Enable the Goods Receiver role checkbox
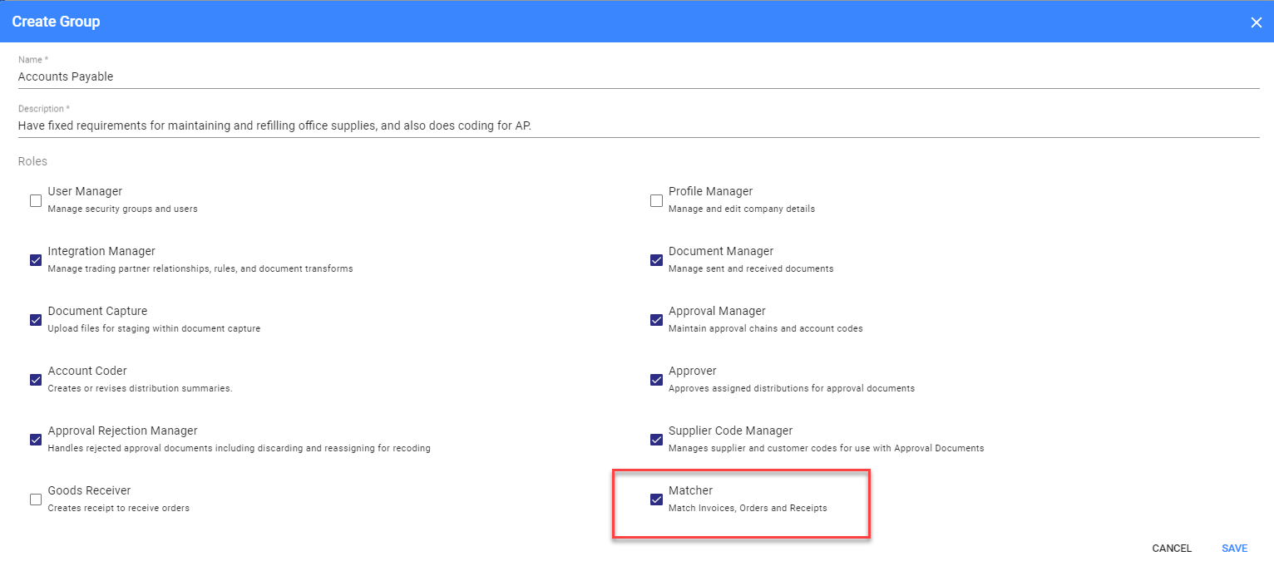1274x566 pixels. (x=36, y=500)
